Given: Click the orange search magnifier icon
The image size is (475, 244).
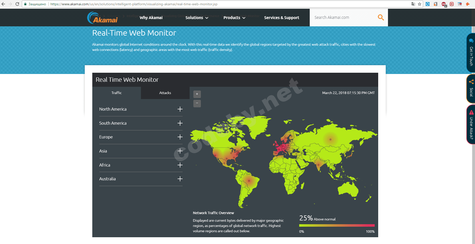Looking at the screenshot, I should [x=381, y=17].
